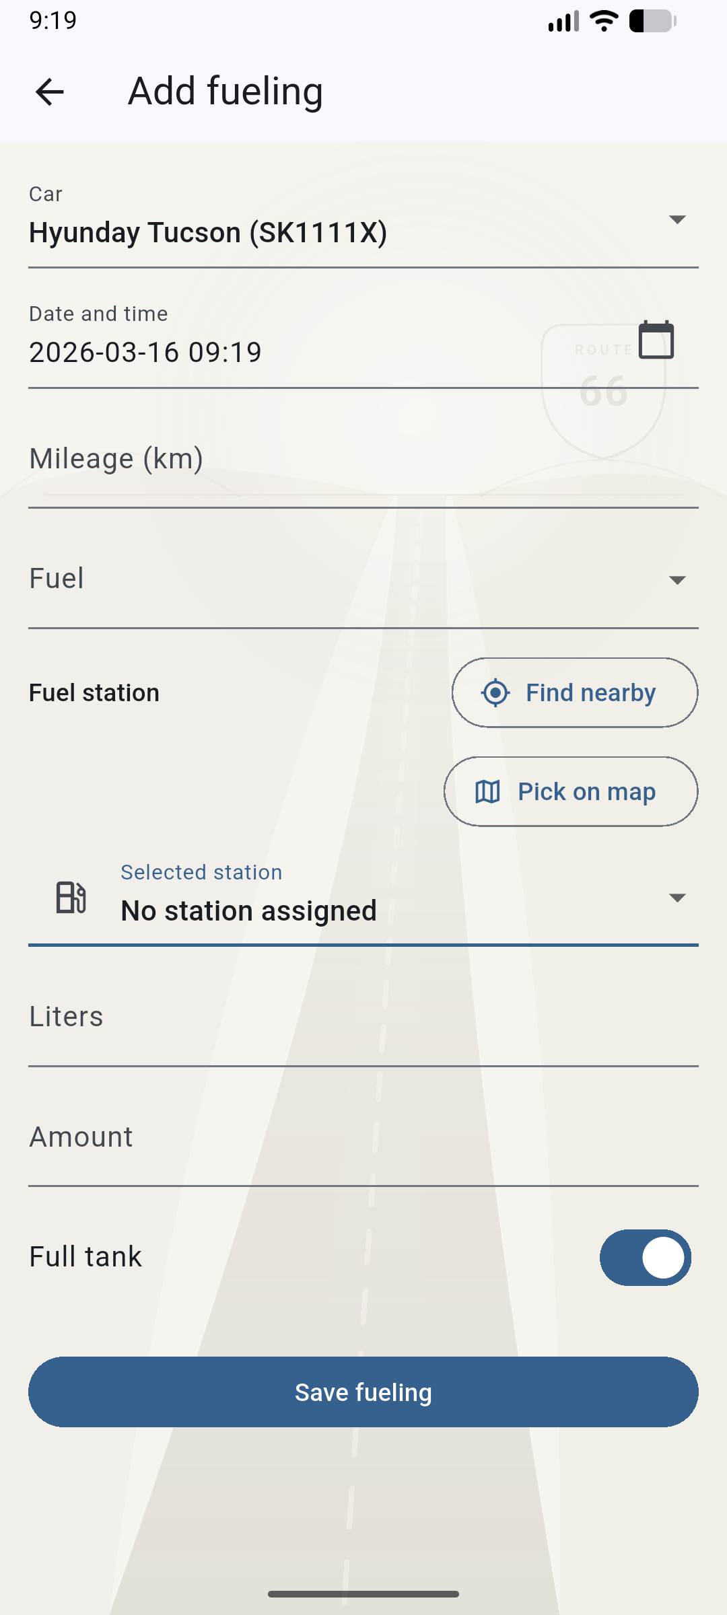Tap the cellular signal icon

pyautogui.click(x=563, y=21)
